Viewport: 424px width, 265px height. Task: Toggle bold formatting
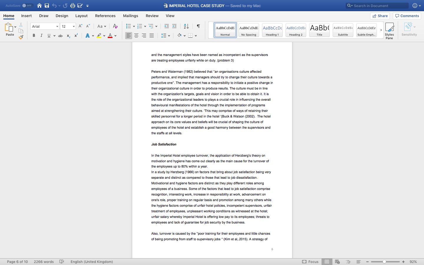tap(34, 36)
